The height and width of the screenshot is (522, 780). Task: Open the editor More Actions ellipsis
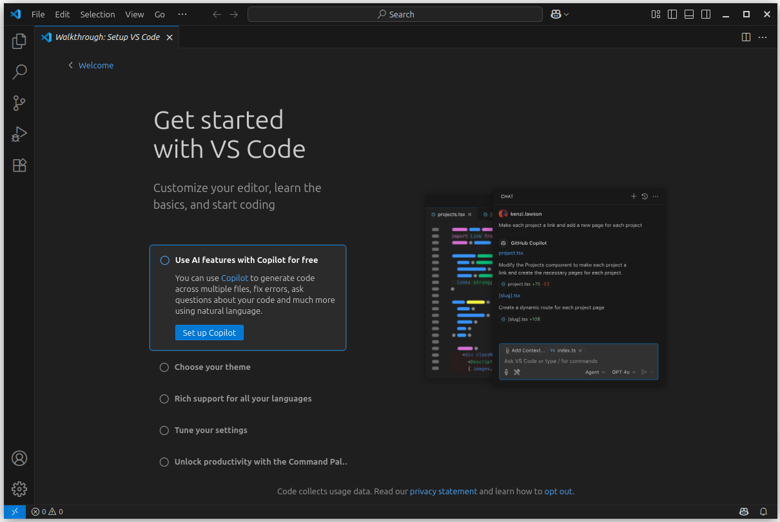(x=763, y=37)
